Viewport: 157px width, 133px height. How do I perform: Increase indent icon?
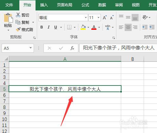[152, 27]
